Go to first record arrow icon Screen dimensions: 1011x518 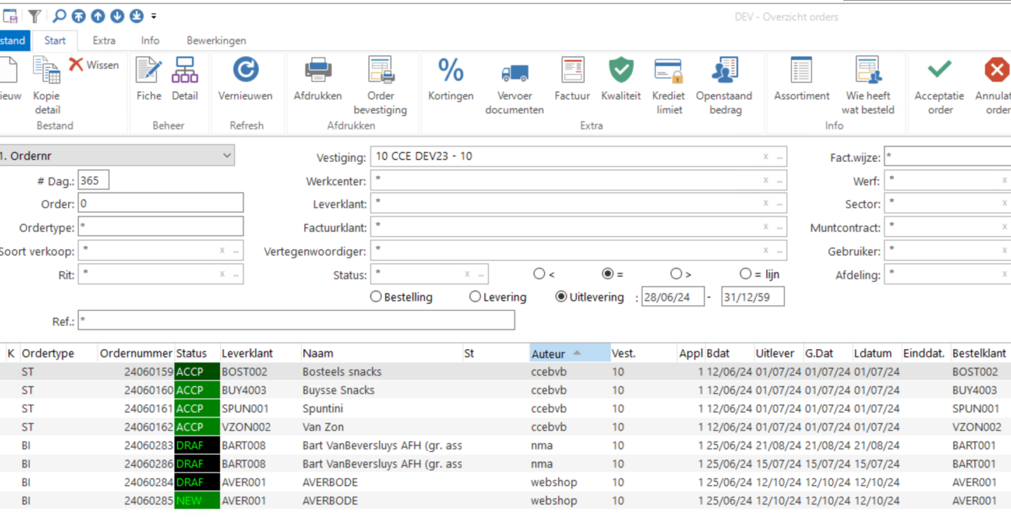click(79, 16)
